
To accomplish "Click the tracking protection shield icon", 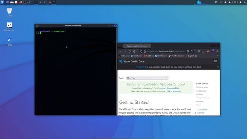I will coord(141,51).
